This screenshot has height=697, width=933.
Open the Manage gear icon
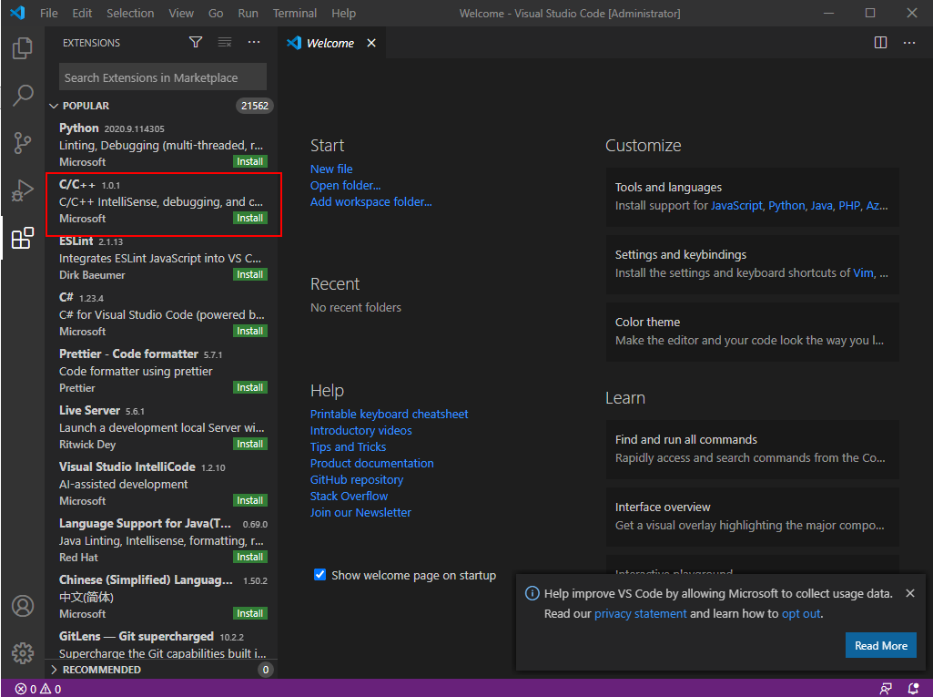[x=23, y=653]
